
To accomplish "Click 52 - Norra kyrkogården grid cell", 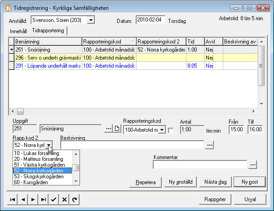I will 161,50.
